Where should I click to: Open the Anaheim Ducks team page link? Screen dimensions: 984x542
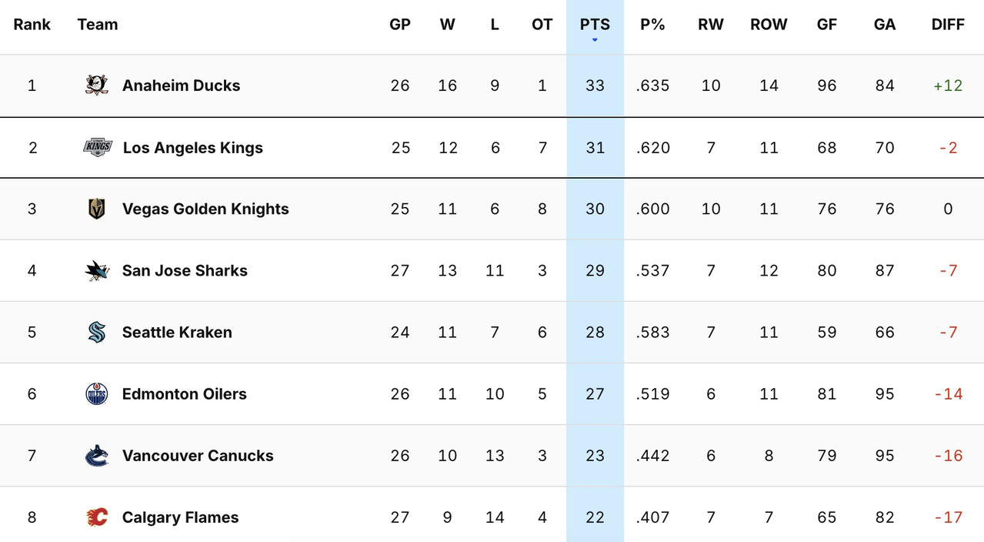click(x=181, y=85)
